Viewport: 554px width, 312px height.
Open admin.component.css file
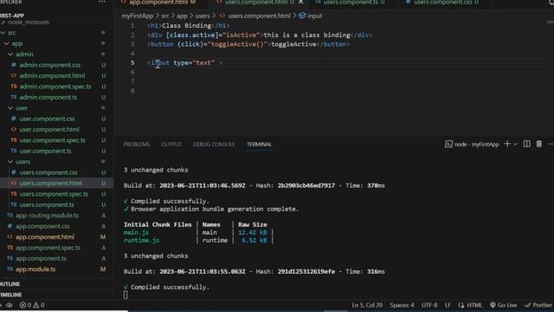tap(50, 65)
